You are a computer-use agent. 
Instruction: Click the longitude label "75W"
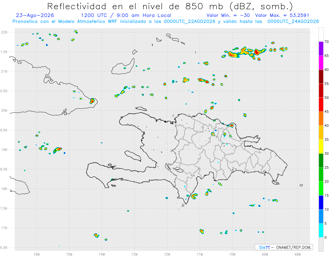(x=69, y=254)
